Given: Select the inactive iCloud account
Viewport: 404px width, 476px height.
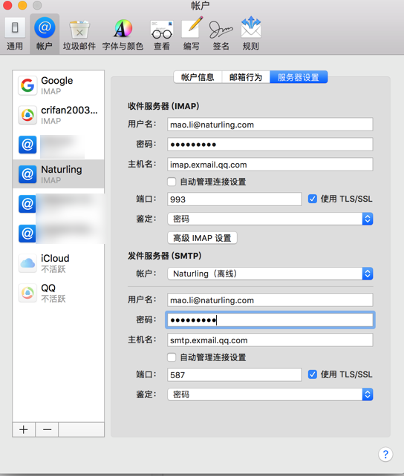Looking at the screenshot, I should (x=59, y=263).
